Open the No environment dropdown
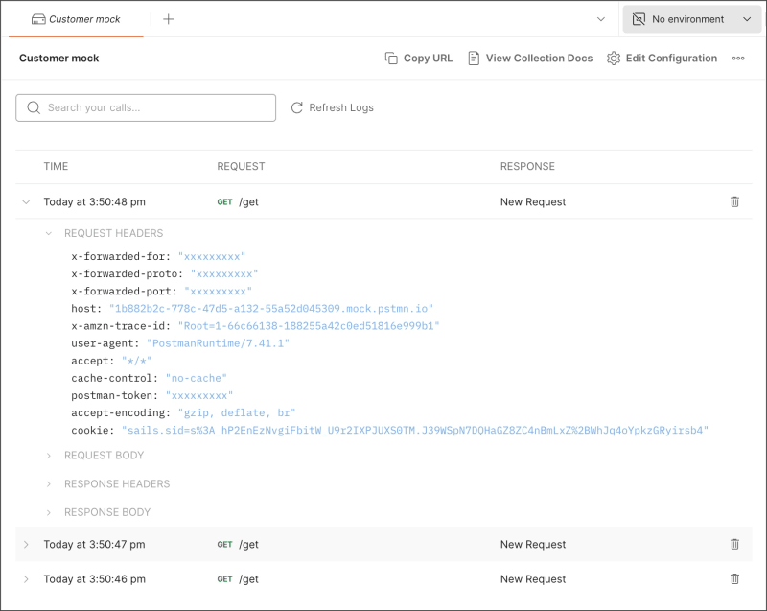The image size is (767, 611). (692, 19)
